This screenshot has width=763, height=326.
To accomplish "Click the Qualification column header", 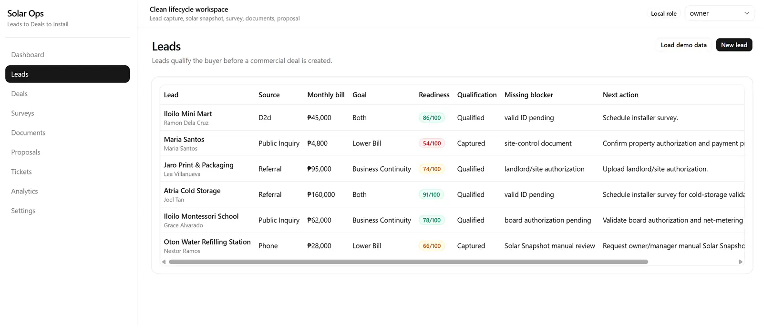I will click(477, 95).
